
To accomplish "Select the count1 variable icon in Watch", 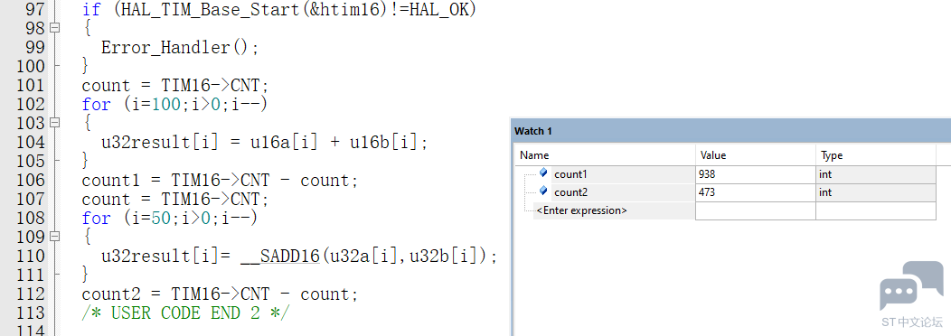I will click(543, 173).
